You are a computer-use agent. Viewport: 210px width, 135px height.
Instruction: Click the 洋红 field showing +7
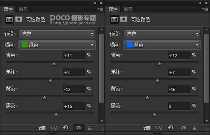178,72
